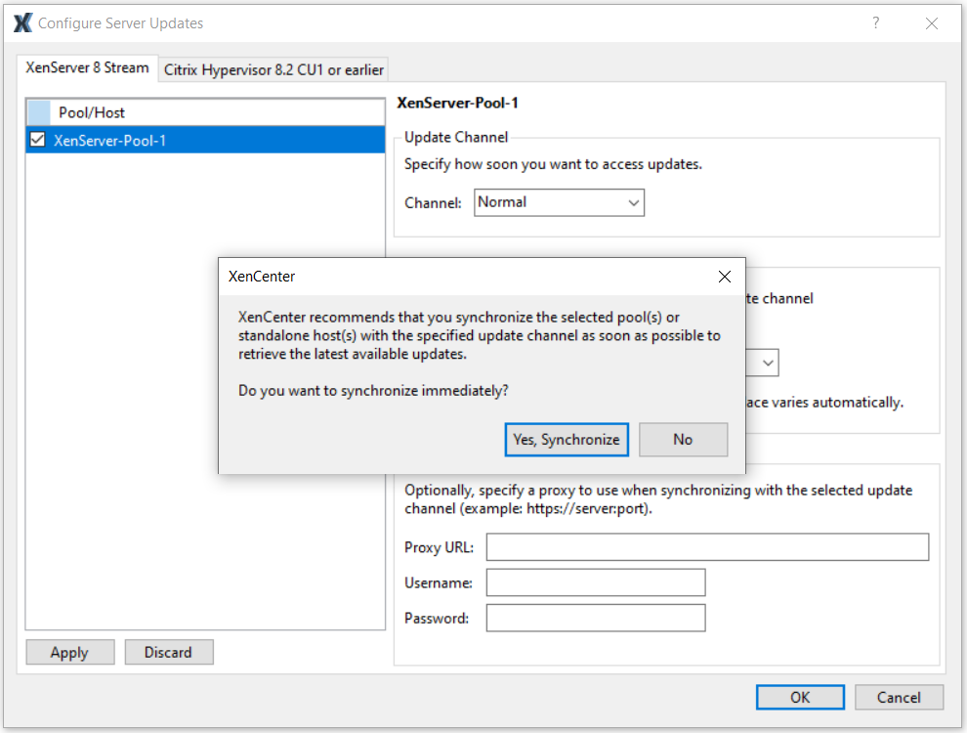Focus the Password input field

pos(596,619)
